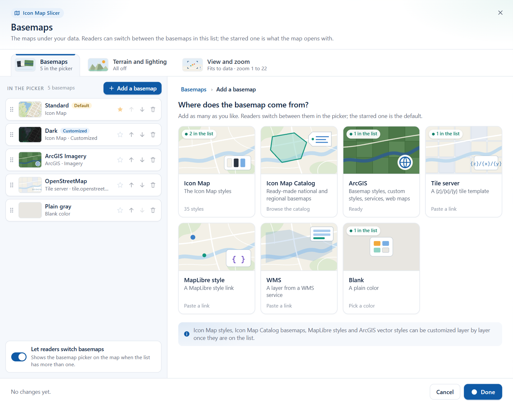The image size is (513, 405).
Task: Click the Icon Map Slicer badge
Action: pyautogui.click(x=37, y=13)
